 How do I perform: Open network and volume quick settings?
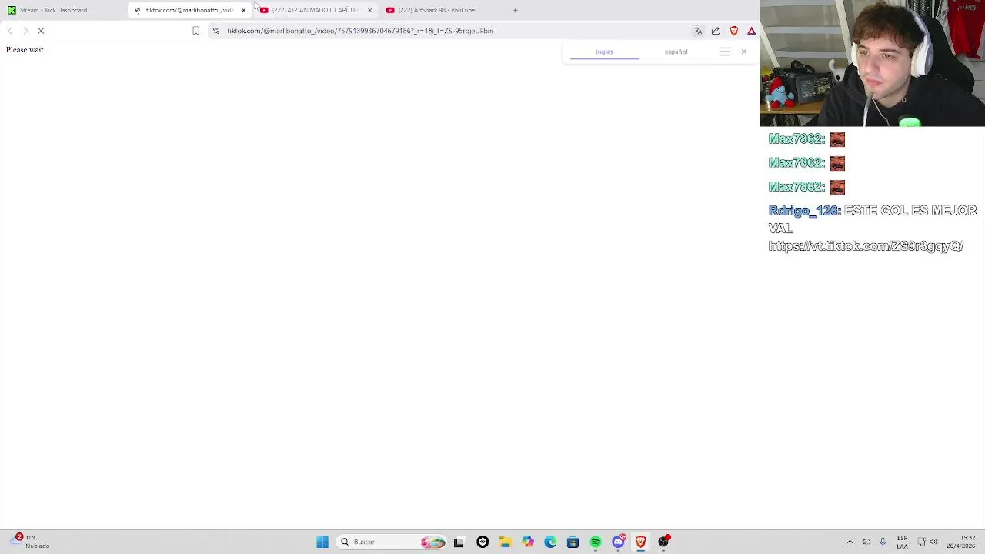928,542
